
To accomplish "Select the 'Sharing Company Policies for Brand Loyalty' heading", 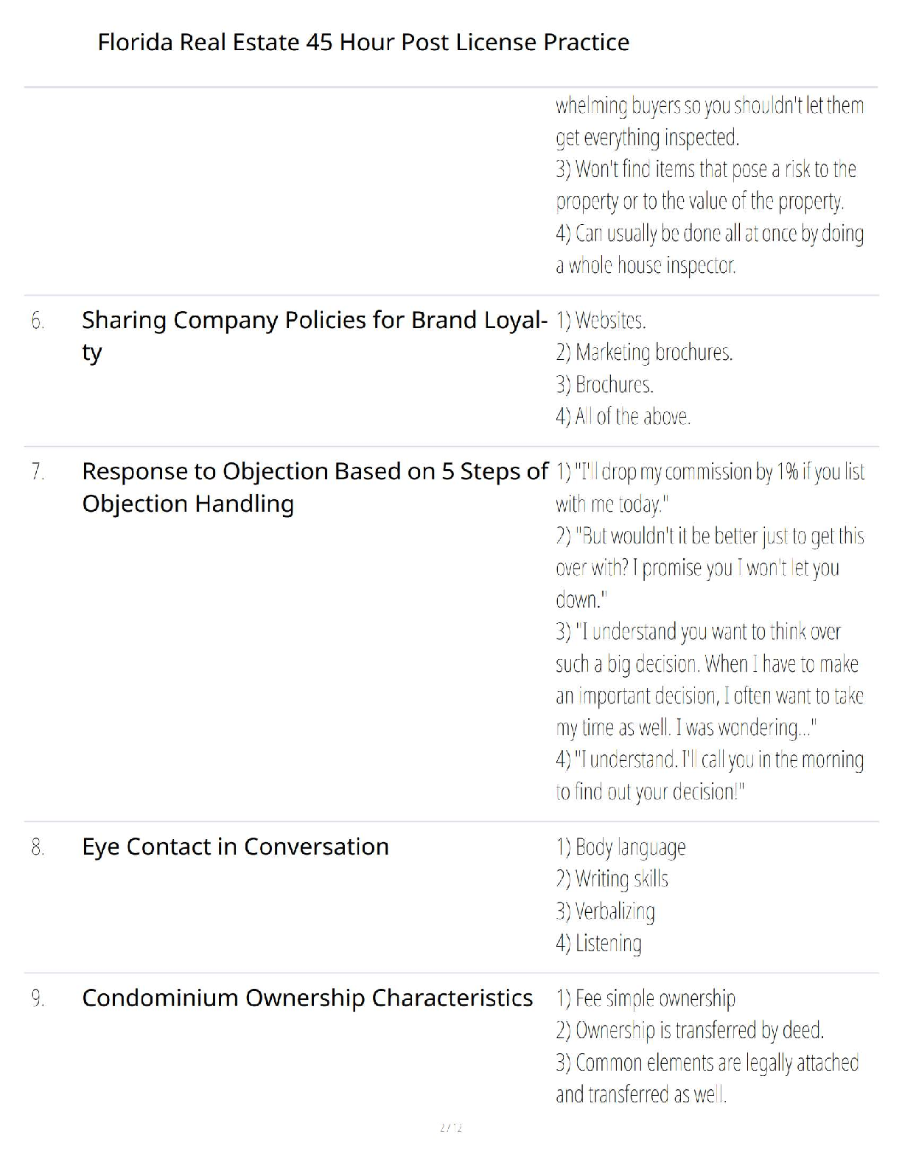I will coord(314,321).
